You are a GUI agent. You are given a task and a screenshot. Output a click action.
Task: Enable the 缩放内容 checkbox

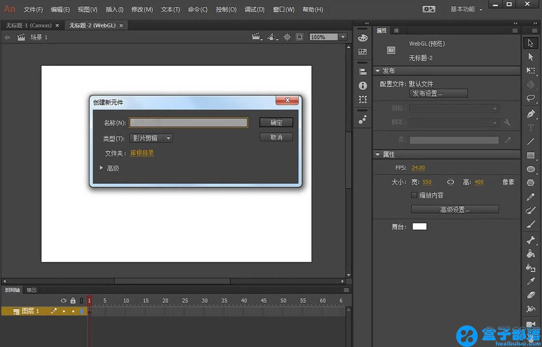click(x=414, y=195)
